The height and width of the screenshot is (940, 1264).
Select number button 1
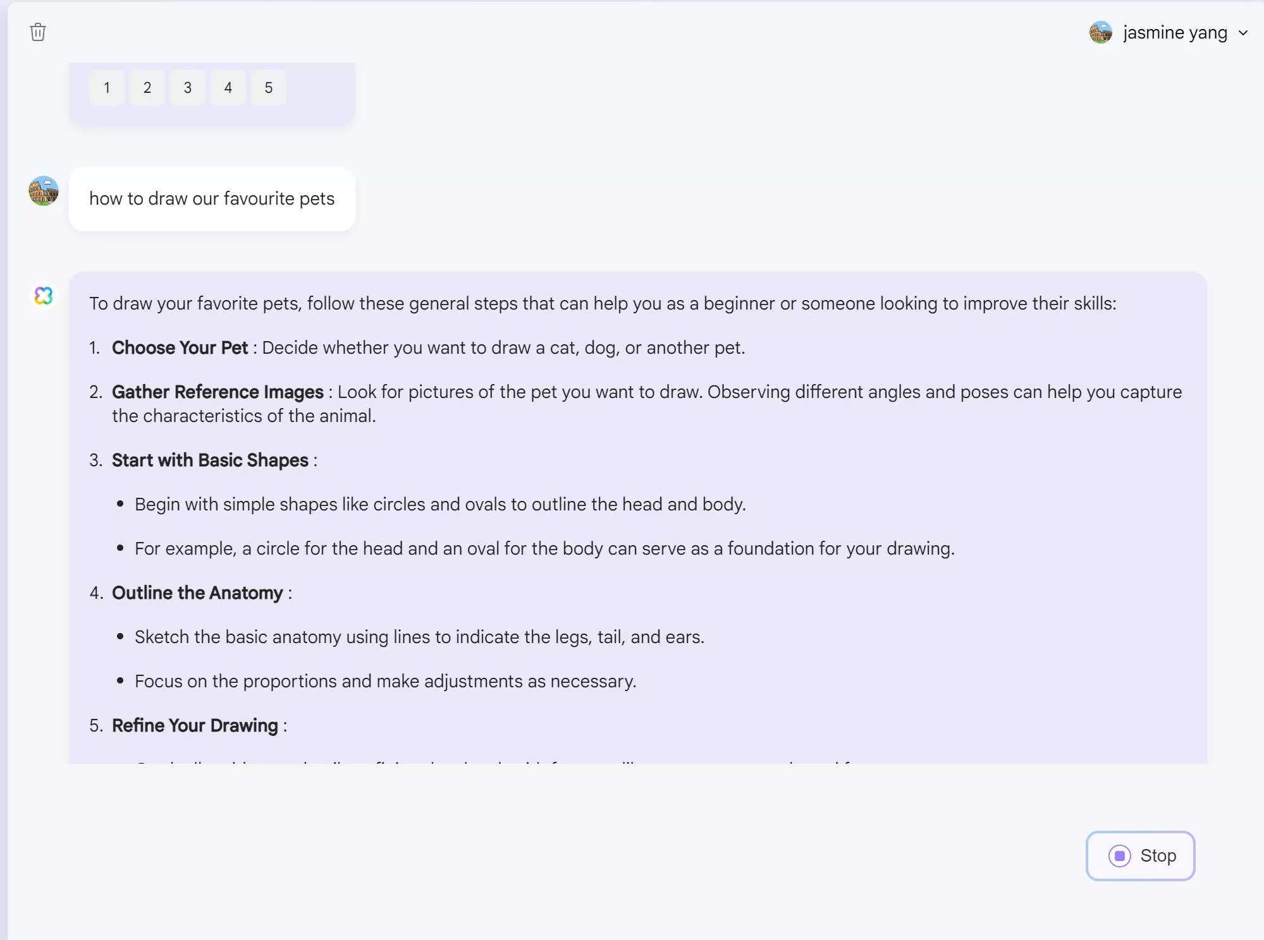pos(107,88)
